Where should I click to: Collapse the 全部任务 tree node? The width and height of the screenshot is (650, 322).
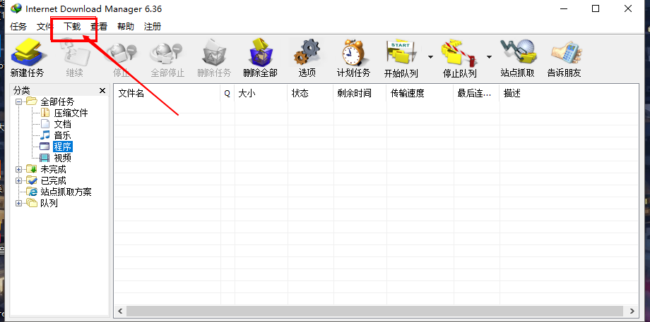tap(18, 101)
